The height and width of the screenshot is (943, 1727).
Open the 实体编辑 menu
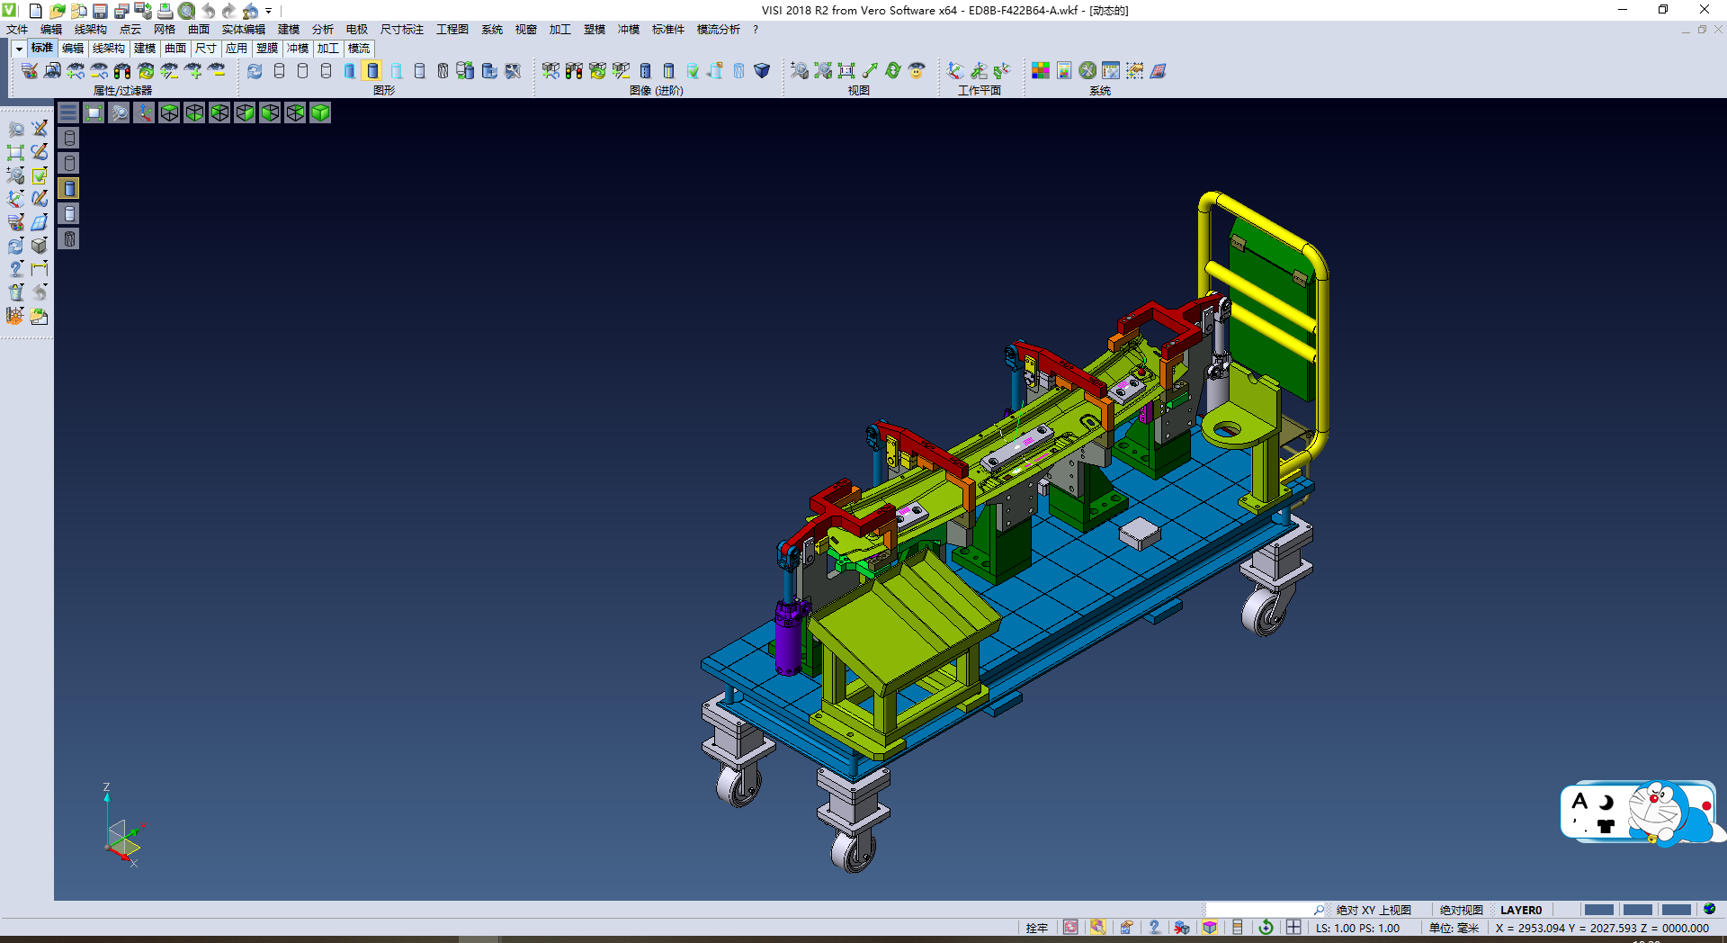coord(243,30)
